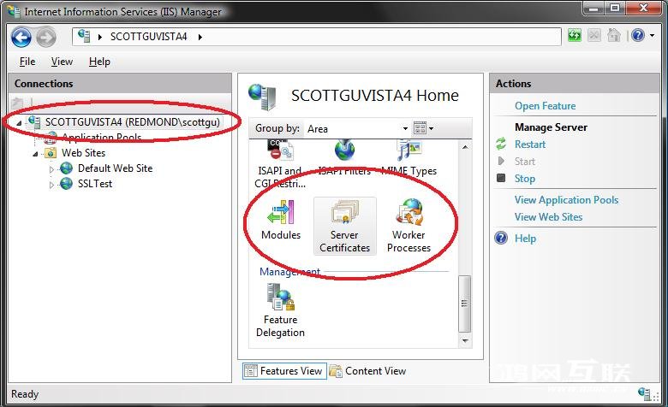The height and width of the screenshot is (407, 668).
Task: Collapse the SCOTTGUVISTA4 server node
Action: tap(19, 123)
